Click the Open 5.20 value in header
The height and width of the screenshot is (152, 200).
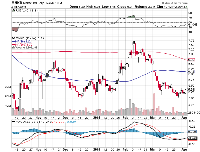point(77,7)
